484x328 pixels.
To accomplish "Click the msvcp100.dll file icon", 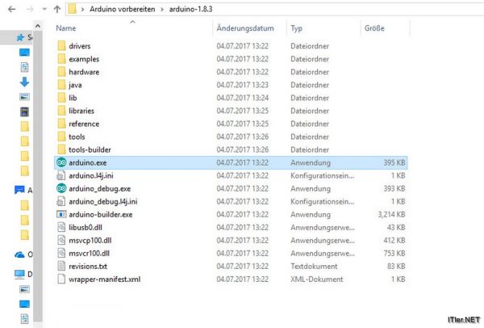I will click(x=61, y=240).
